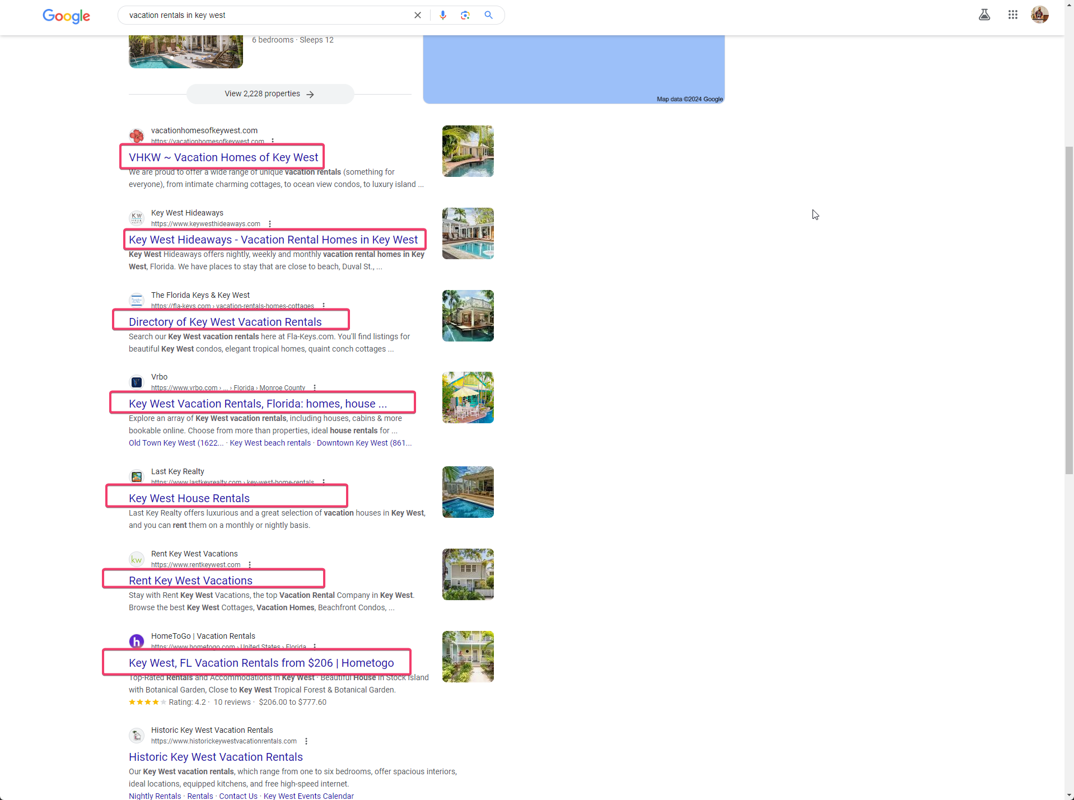Click the scrollbar down arrow
The image size is (1074, 800).
(1069, 795)
